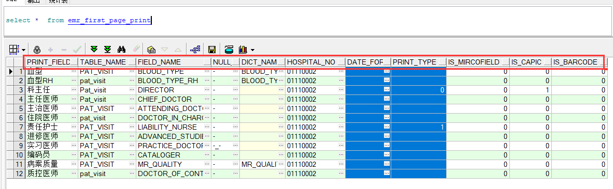Click the fetch next page arrow icon

pos(94,50)
